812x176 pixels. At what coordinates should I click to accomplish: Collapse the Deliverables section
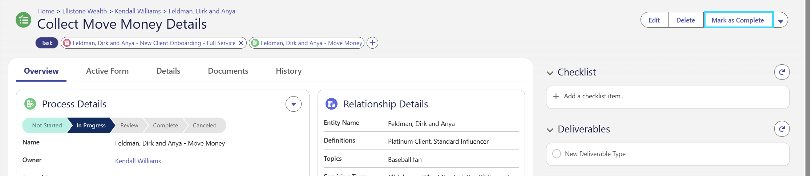[550, 130]
